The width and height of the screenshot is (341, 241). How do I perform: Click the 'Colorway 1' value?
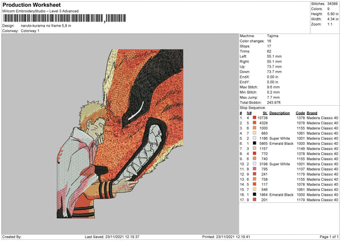(30, 31)
